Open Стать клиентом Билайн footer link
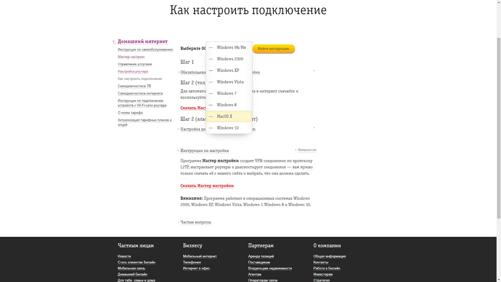Viewport: 501px width, 282px height. pyautogui.click(x=137, y=262)
